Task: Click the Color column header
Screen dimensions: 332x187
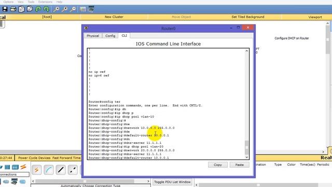Action: point(292,165)
